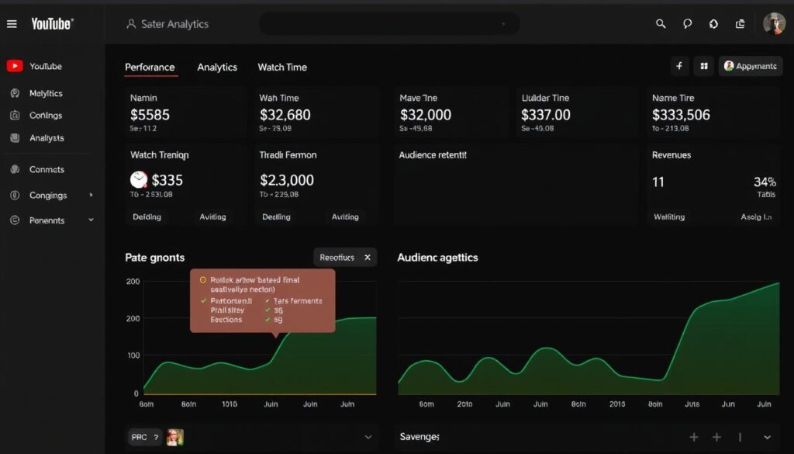
Task: Expand the Congings sidebar submenu arrow
Action: (x=91, y=196)
